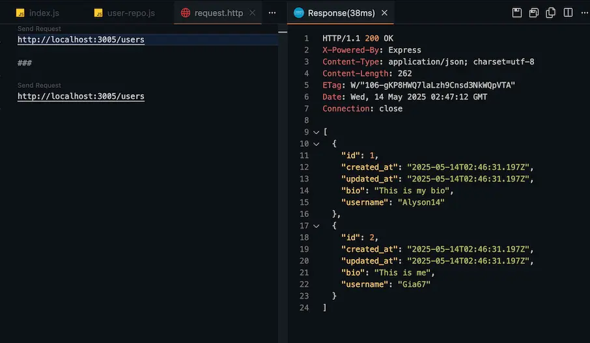590x343 pixels.
Task: Open the More Actions ellipsis in response pane
Action: [x=583, y=13]
